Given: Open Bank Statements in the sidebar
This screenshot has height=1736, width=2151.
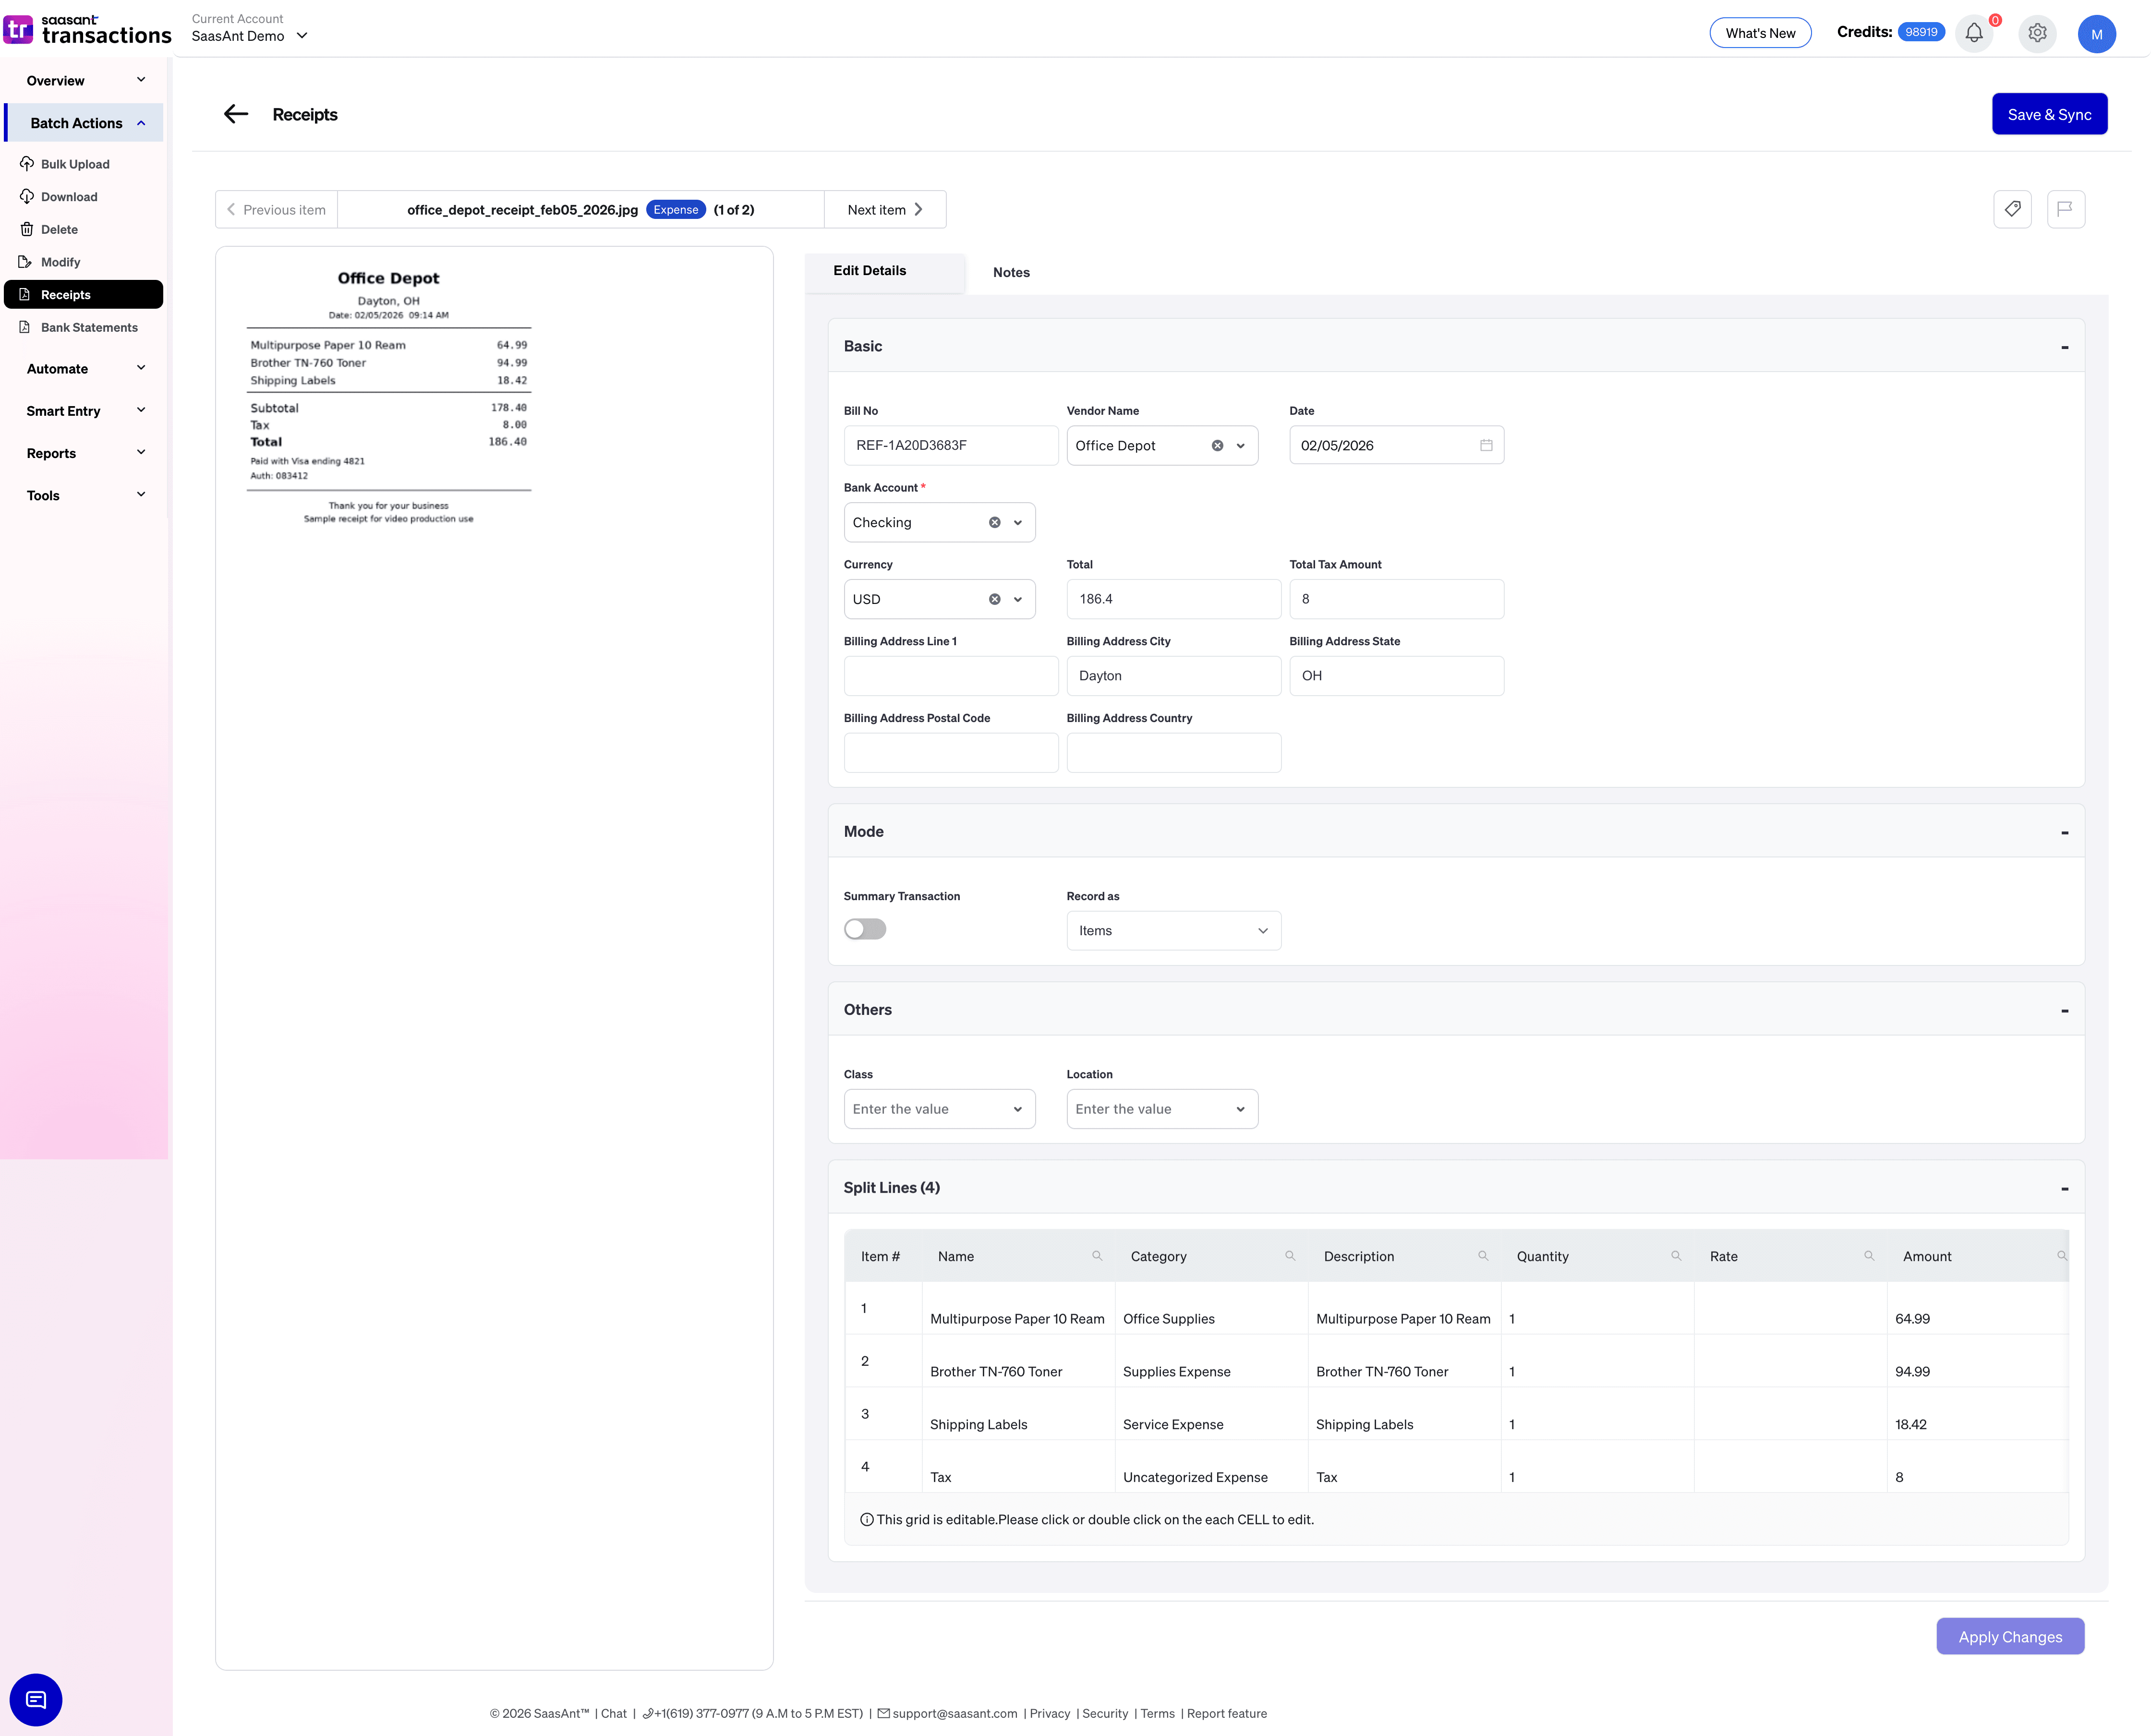Looking at the screenshot, I should pos(89,327).
